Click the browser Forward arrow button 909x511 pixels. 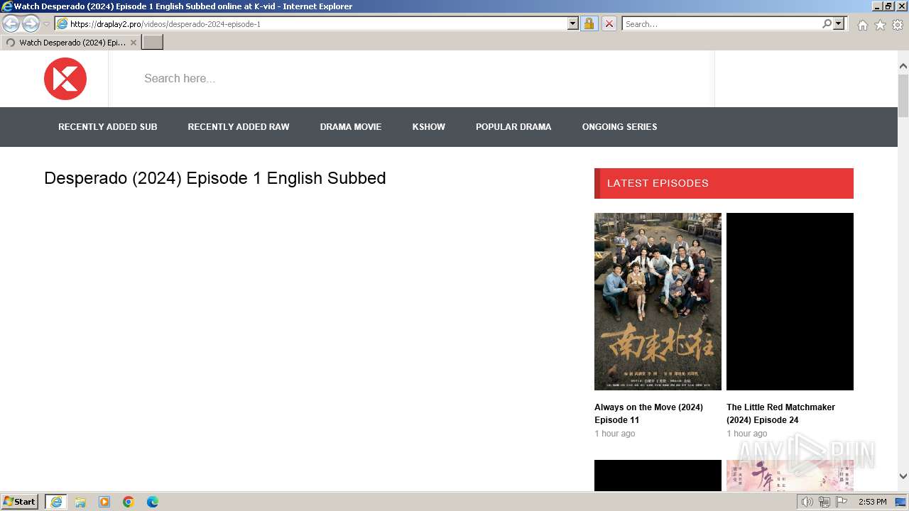31,24
